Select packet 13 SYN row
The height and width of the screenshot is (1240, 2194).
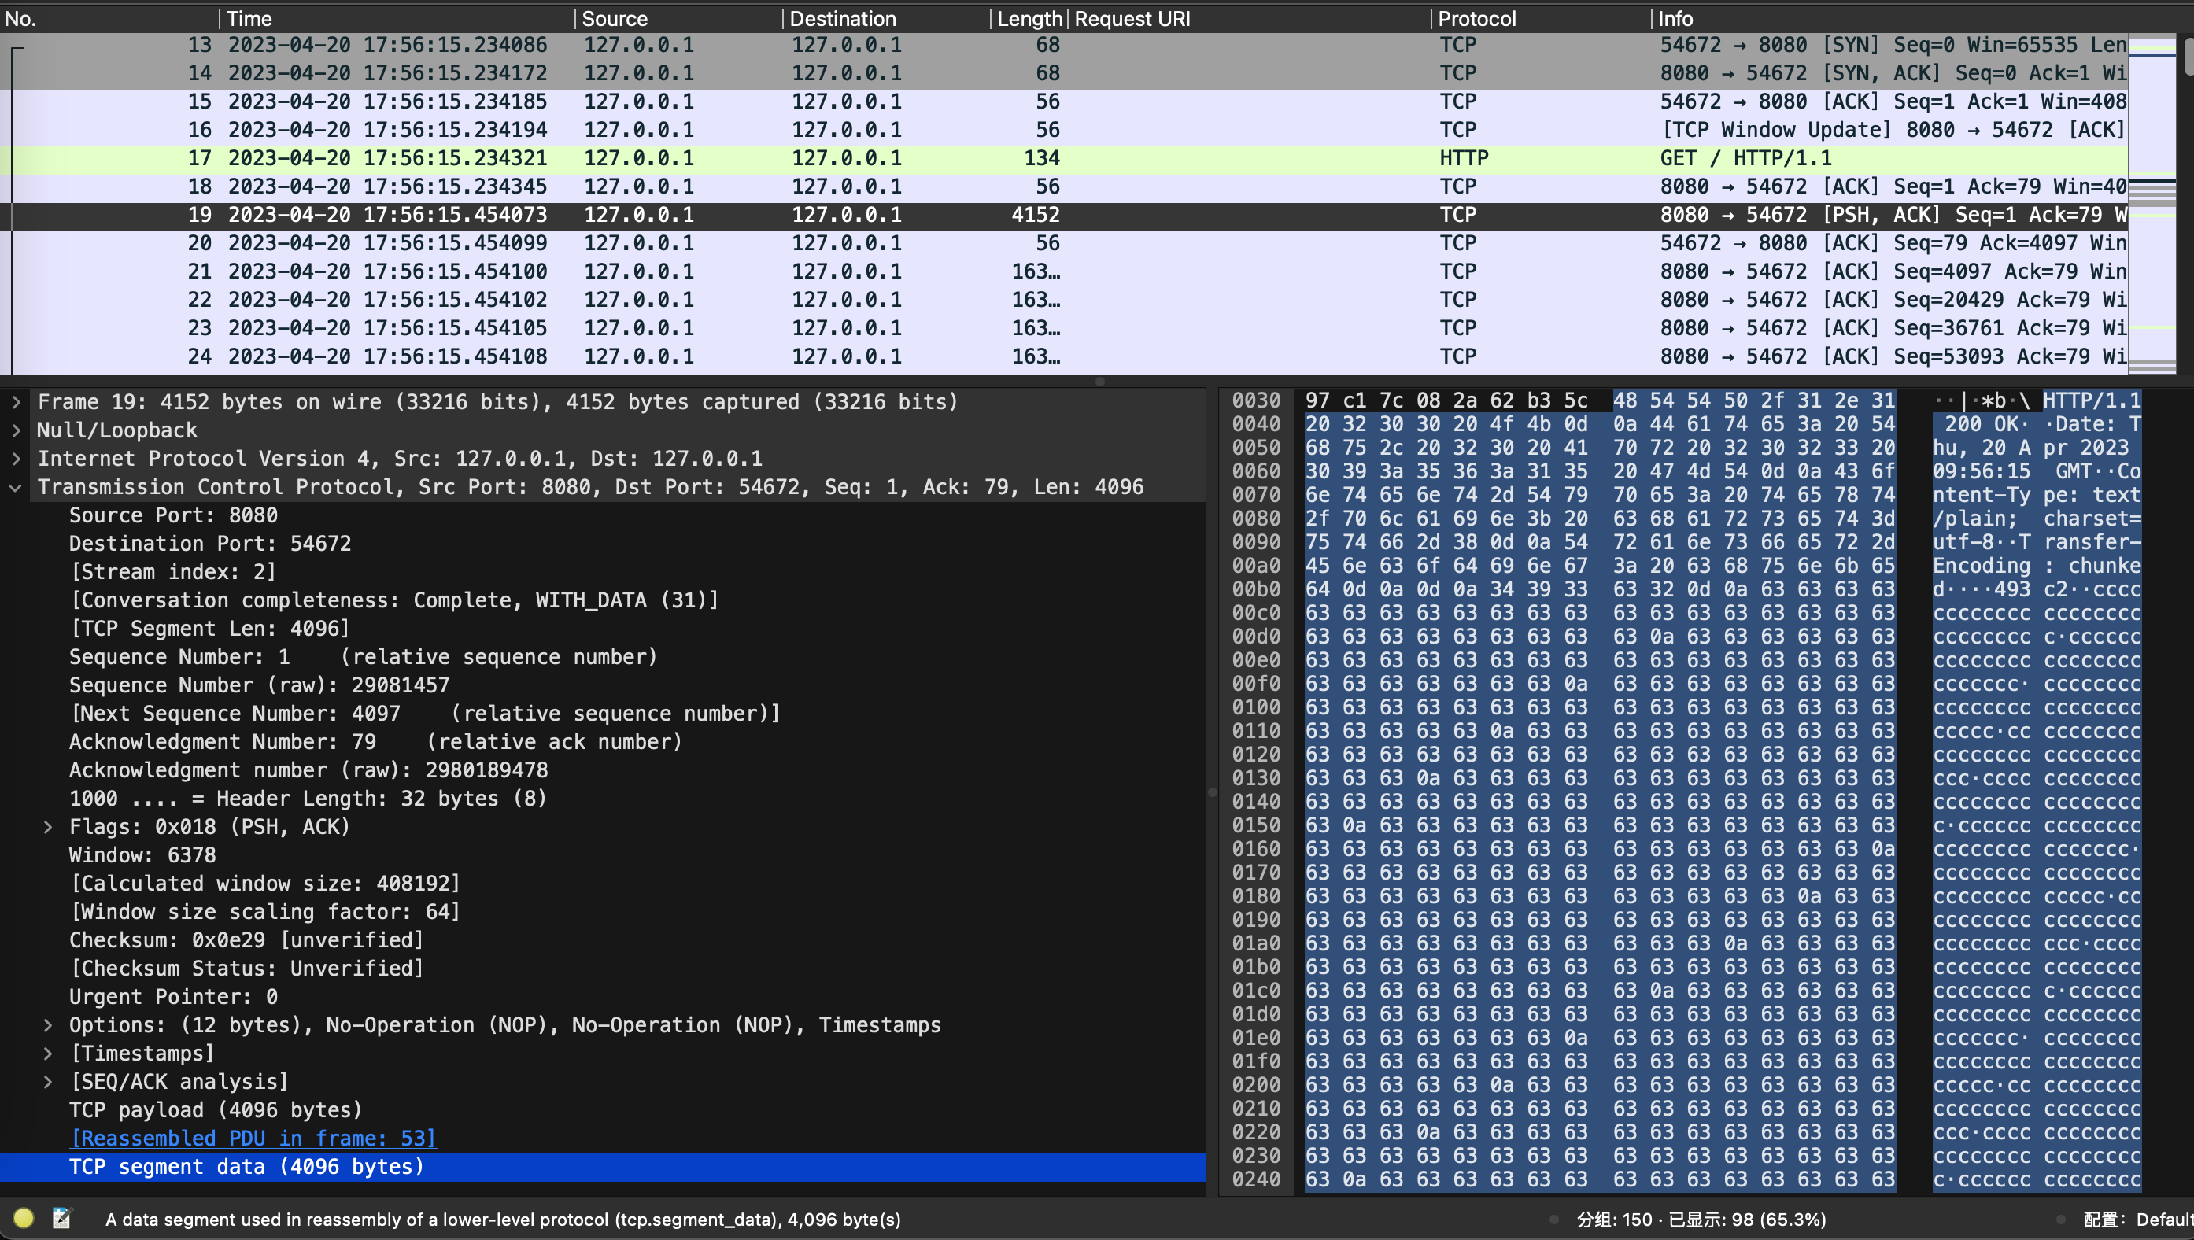pos(1064,45)
